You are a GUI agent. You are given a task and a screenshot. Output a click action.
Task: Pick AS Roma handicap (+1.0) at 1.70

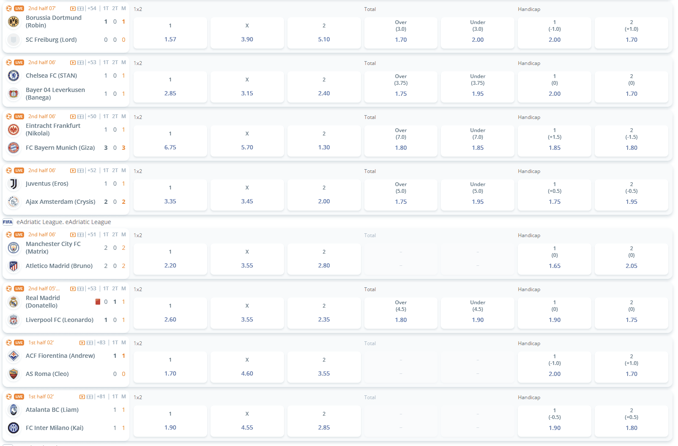632,367
